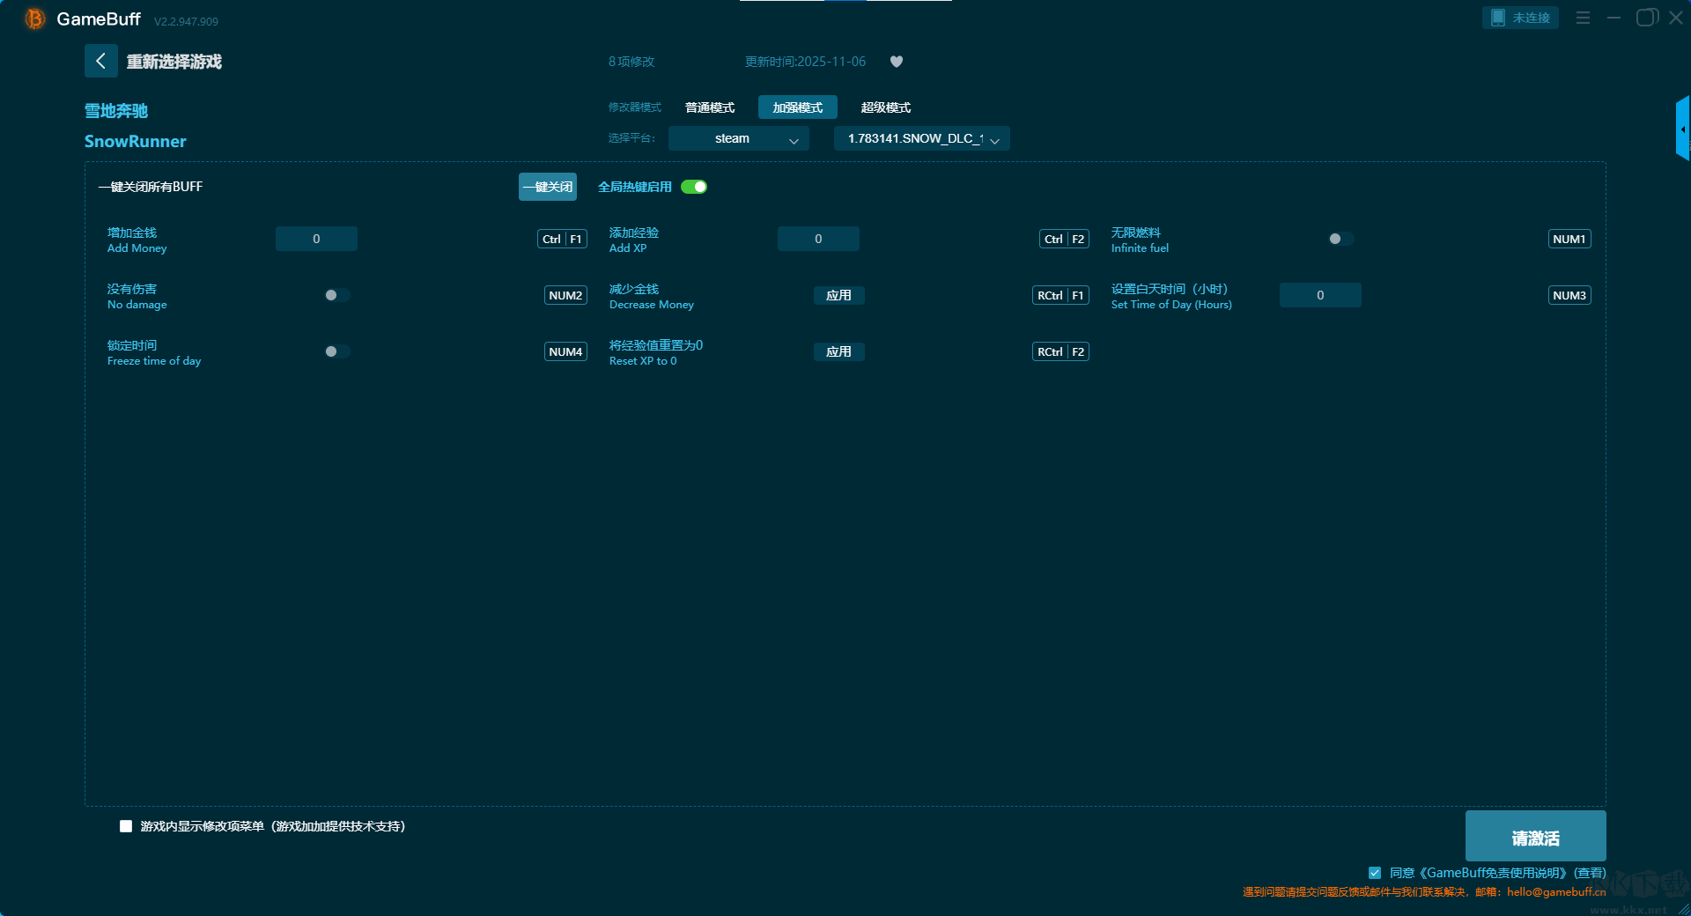Image resolution: width=1691 pixels, height=916 pixels.
Task: Click the 请激活 activate button
Action: (1535, 837)
